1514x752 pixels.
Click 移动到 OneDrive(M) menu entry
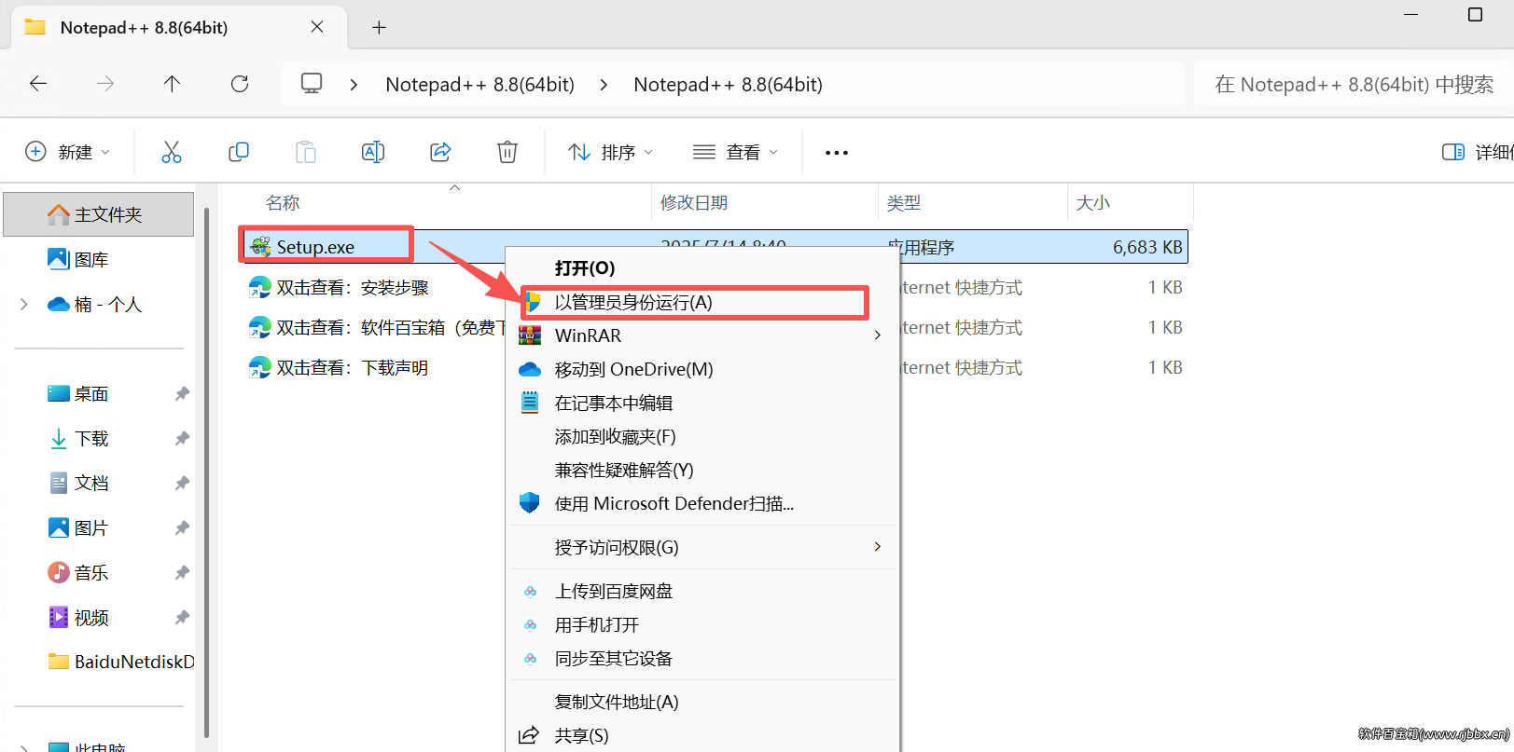(x=703, y=369)
